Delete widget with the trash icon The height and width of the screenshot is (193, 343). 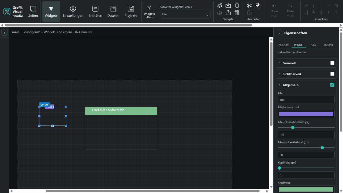click(x=237, y=13)
